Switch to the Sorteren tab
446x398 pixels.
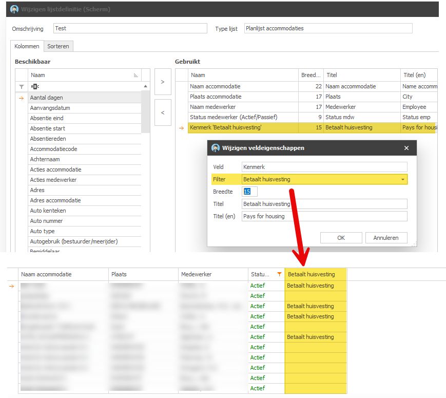[59, 46]
